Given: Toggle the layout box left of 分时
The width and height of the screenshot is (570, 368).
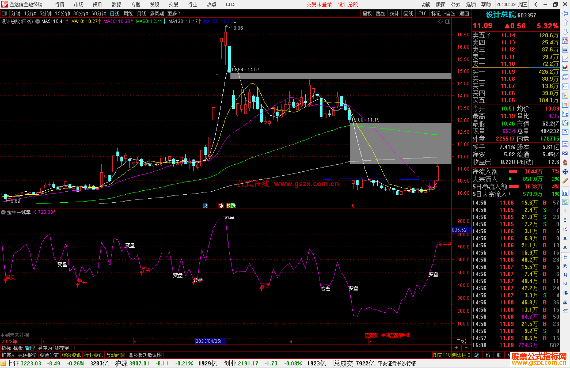Looking at the screenshot, I should [4, 13].
